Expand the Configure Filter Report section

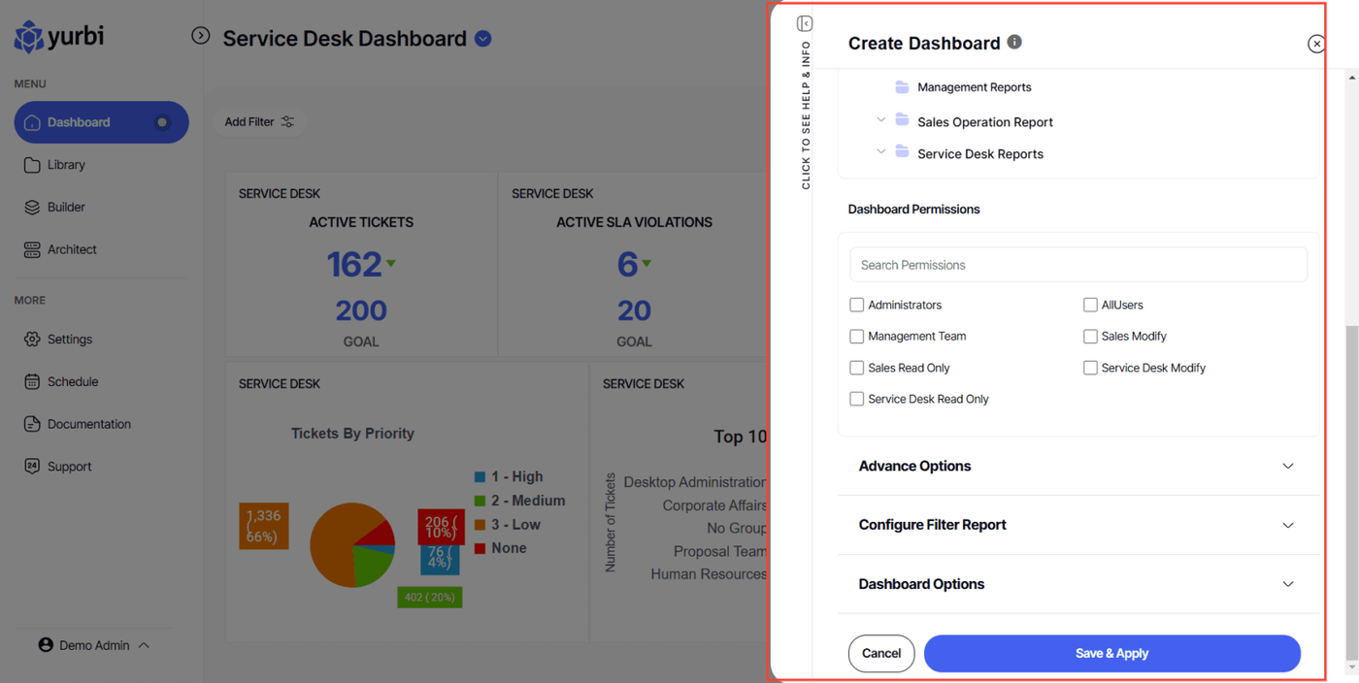1077,525
